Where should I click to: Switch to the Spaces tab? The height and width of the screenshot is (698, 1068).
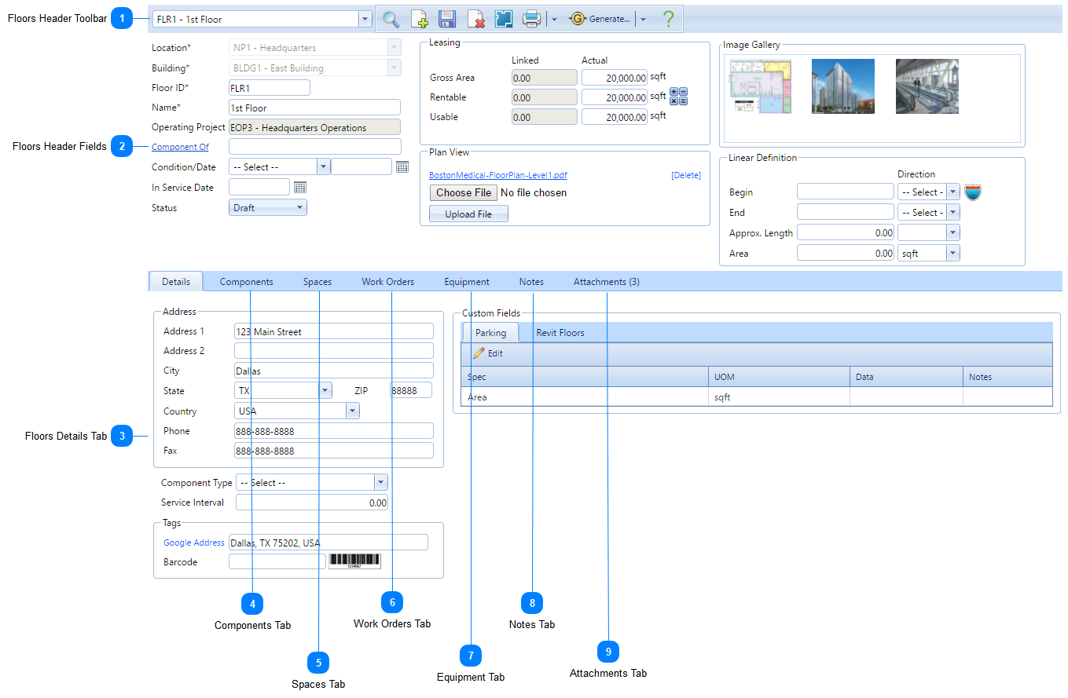point(317,282)
